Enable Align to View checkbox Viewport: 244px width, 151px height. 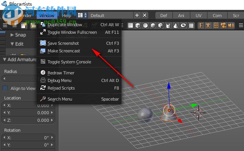(5, 88)
